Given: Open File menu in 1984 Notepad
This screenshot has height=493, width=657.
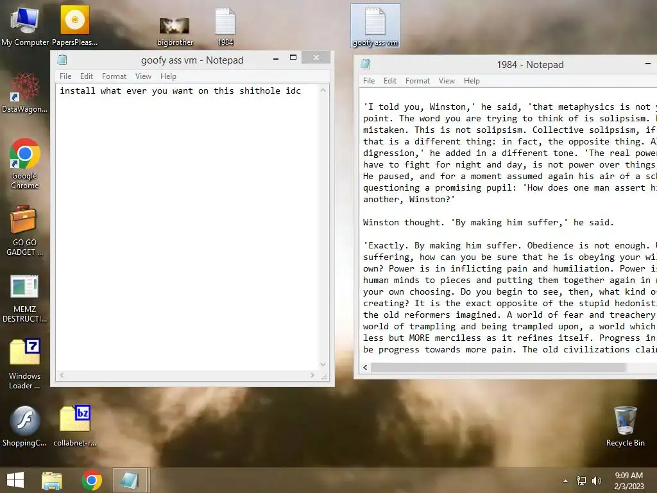Looking at the screenshot, I should (369, 81).
